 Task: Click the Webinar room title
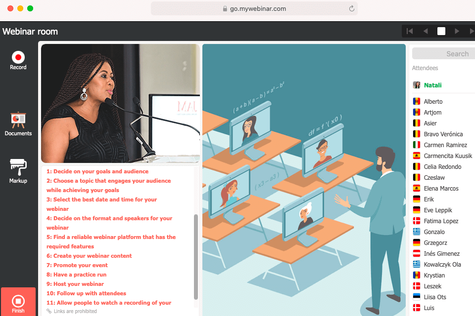point(30,32)
